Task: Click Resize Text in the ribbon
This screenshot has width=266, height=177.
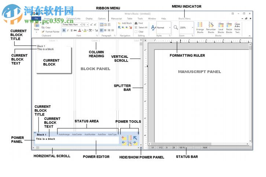Action: (x=237, y=27)
